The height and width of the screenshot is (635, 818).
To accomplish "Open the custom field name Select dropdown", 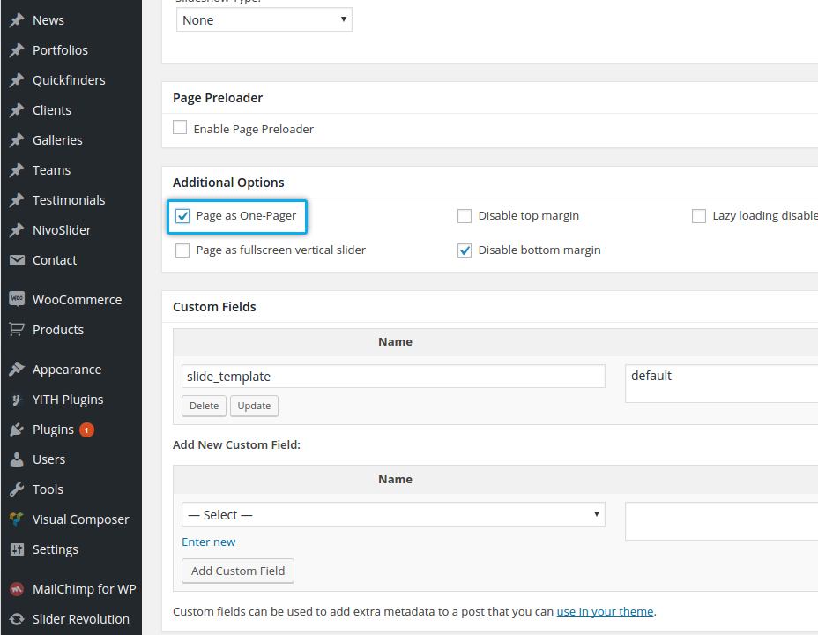I will (393, 514).
